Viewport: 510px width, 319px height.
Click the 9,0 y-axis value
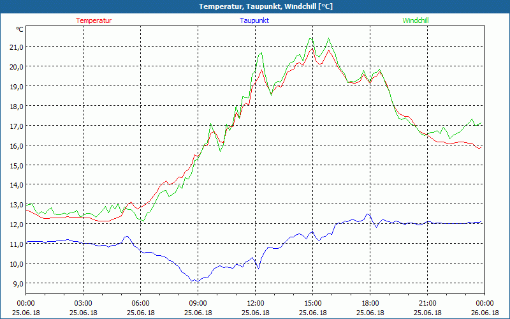click(x=18, y=283)
